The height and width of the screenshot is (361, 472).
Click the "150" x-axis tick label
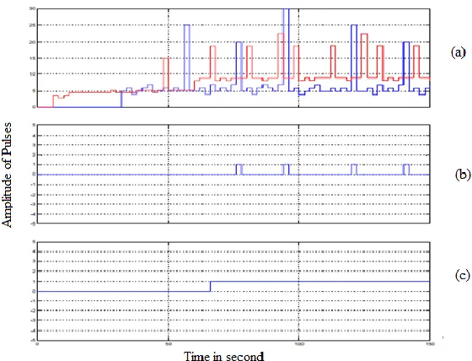430,343
